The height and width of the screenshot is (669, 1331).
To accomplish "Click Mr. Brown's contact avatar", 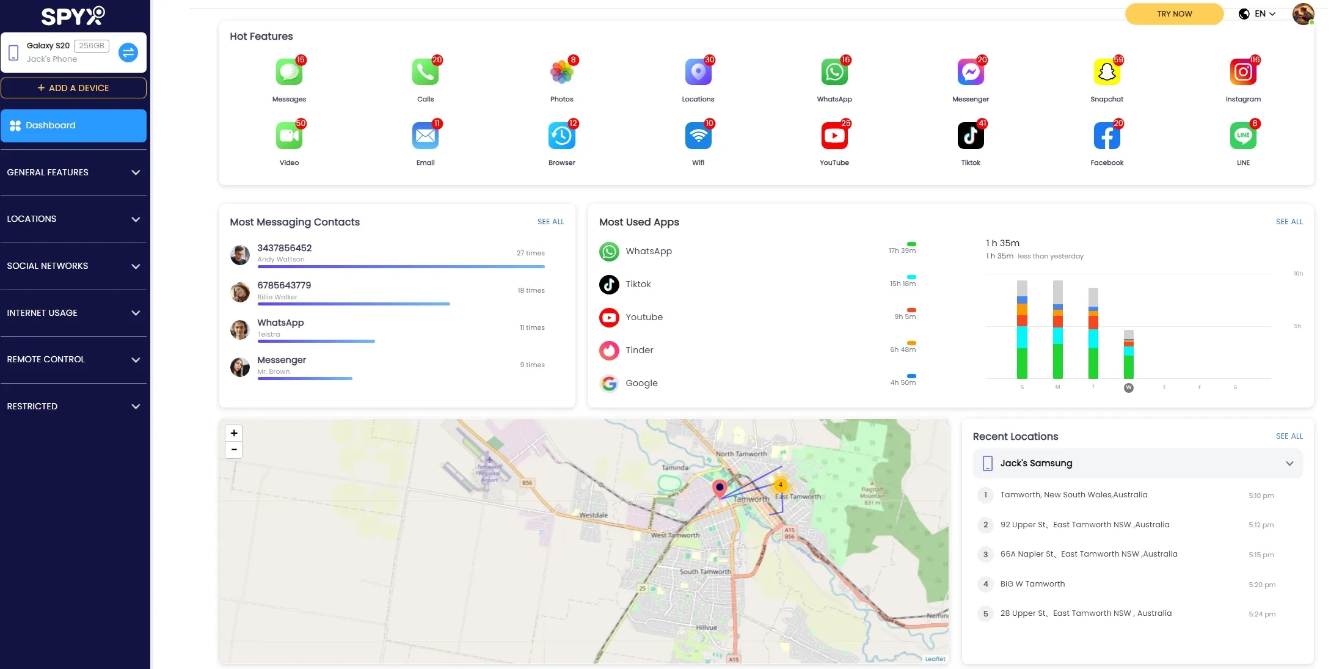I will tap(239, 367).
